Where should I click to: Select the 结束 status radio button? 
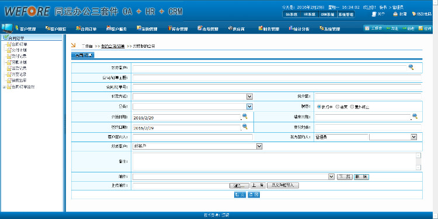337,107
